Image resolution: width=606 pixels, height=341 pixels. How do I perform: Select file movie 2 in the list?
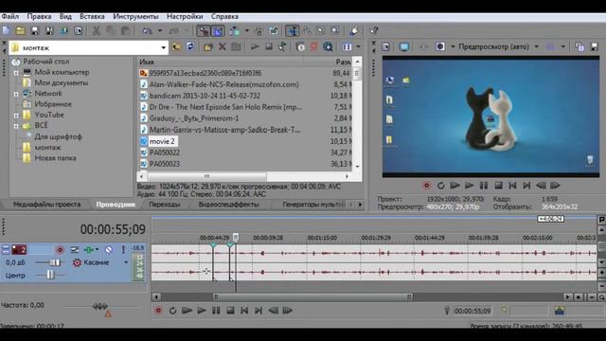point(162,141)
